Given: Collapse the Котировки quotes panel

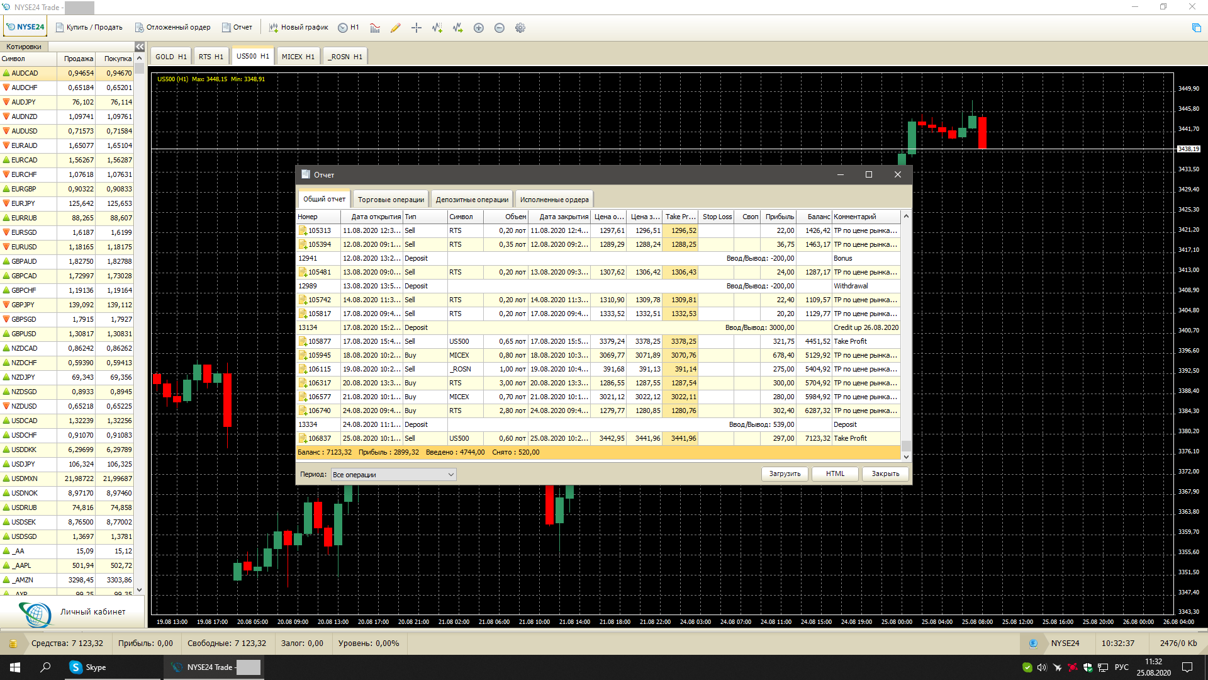Looking at the screenshot, I should coord(140,47).
